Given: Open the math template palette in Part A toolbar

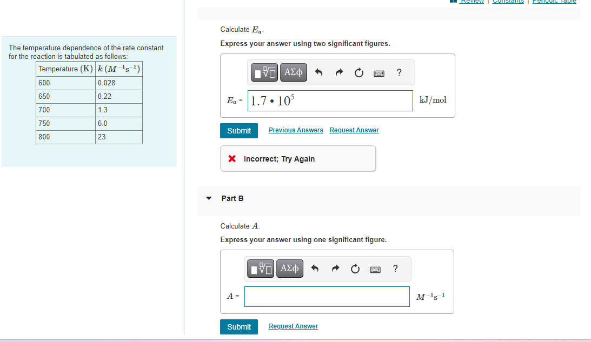Looking at the screenshot, I should (264, 72).
